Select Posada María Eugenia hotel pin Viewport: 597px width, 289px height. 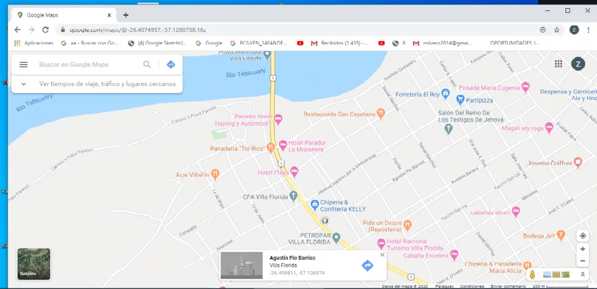(x=525, y=87)
